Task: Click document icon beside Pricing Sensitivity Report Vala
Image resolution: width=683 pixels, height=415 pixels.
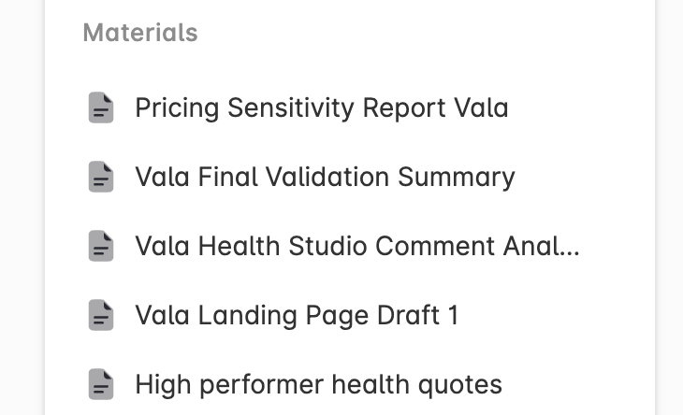Action: [101, 108]
